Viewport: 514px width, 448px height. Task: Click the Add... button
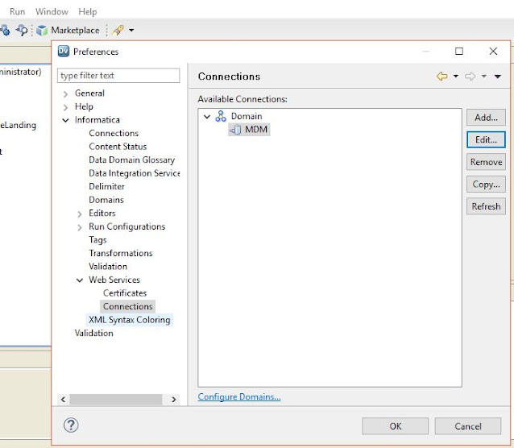point(486,118)
